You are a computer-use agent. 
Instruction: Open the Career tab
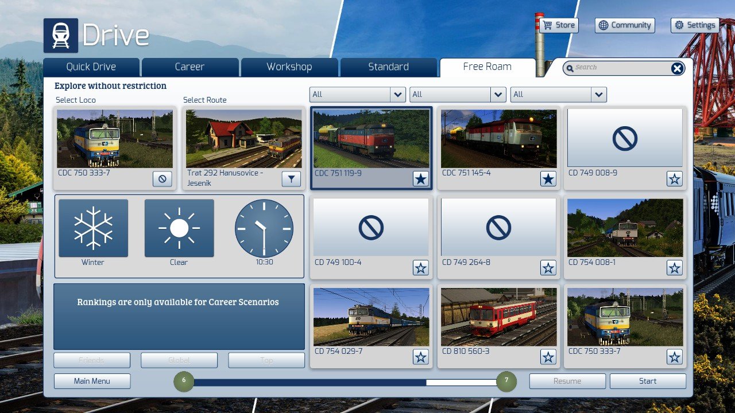190,67
